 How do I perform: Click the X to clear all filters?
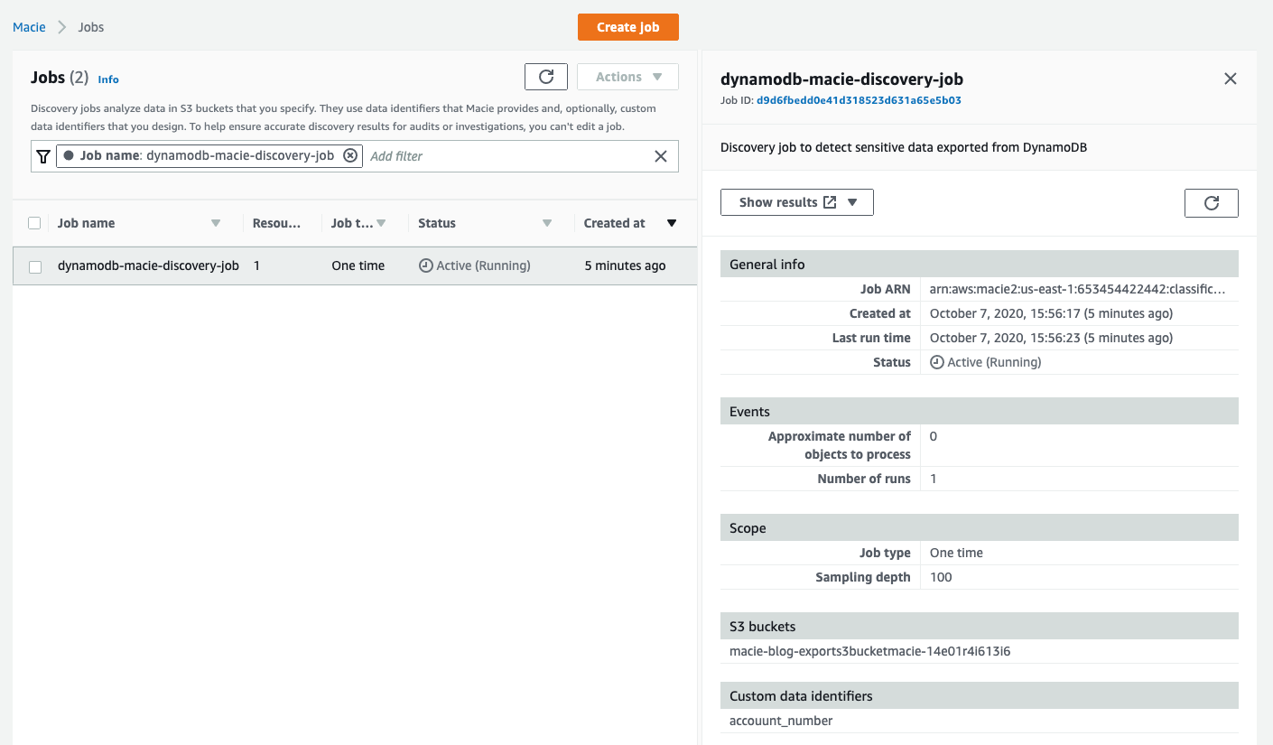661,155
